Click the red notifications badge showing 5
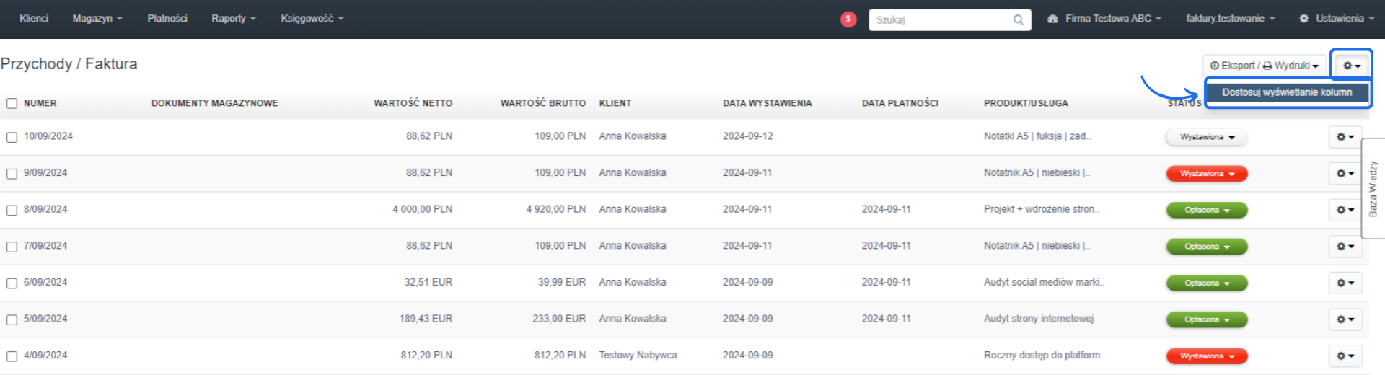The image size is (1385, 375). (848, 19)
